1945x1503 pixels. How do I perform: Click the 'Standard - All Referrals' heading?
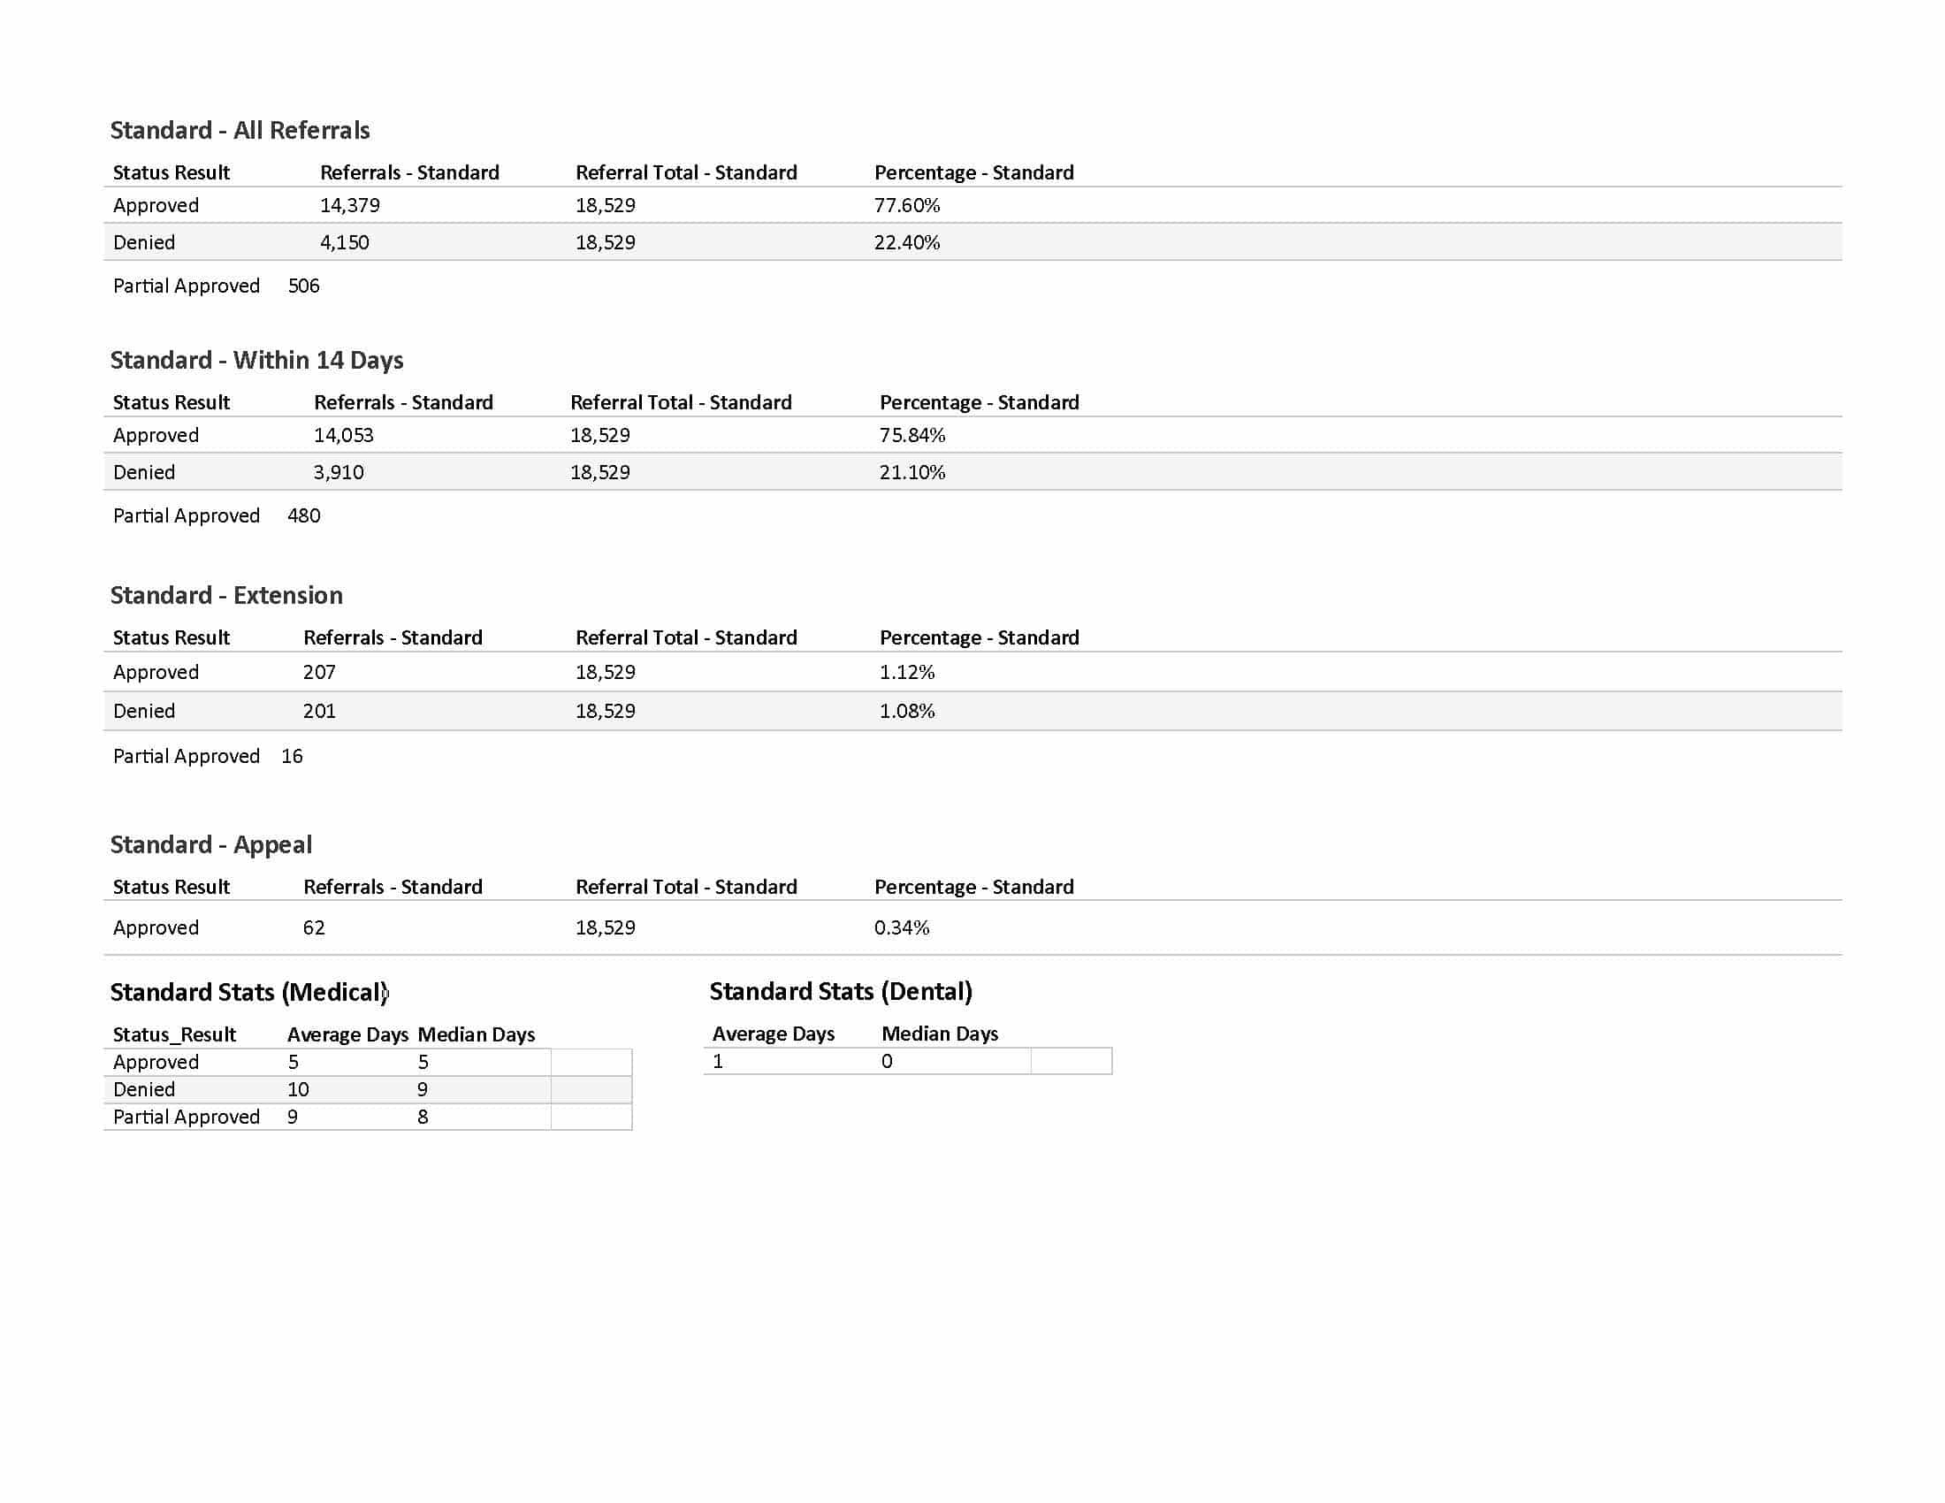(240, 130)
